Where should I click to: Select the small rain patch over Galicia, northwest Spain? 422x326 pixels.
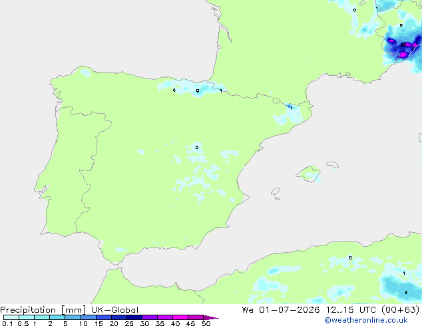point(85,73)
